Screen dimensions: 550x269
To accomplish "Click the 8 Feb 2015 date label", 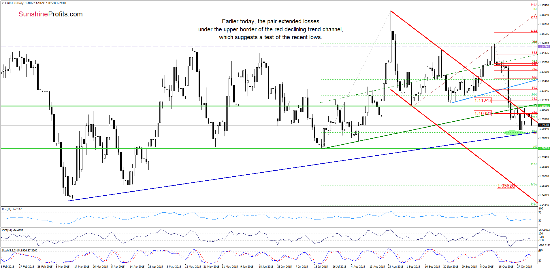I will [x=7, y=267].
